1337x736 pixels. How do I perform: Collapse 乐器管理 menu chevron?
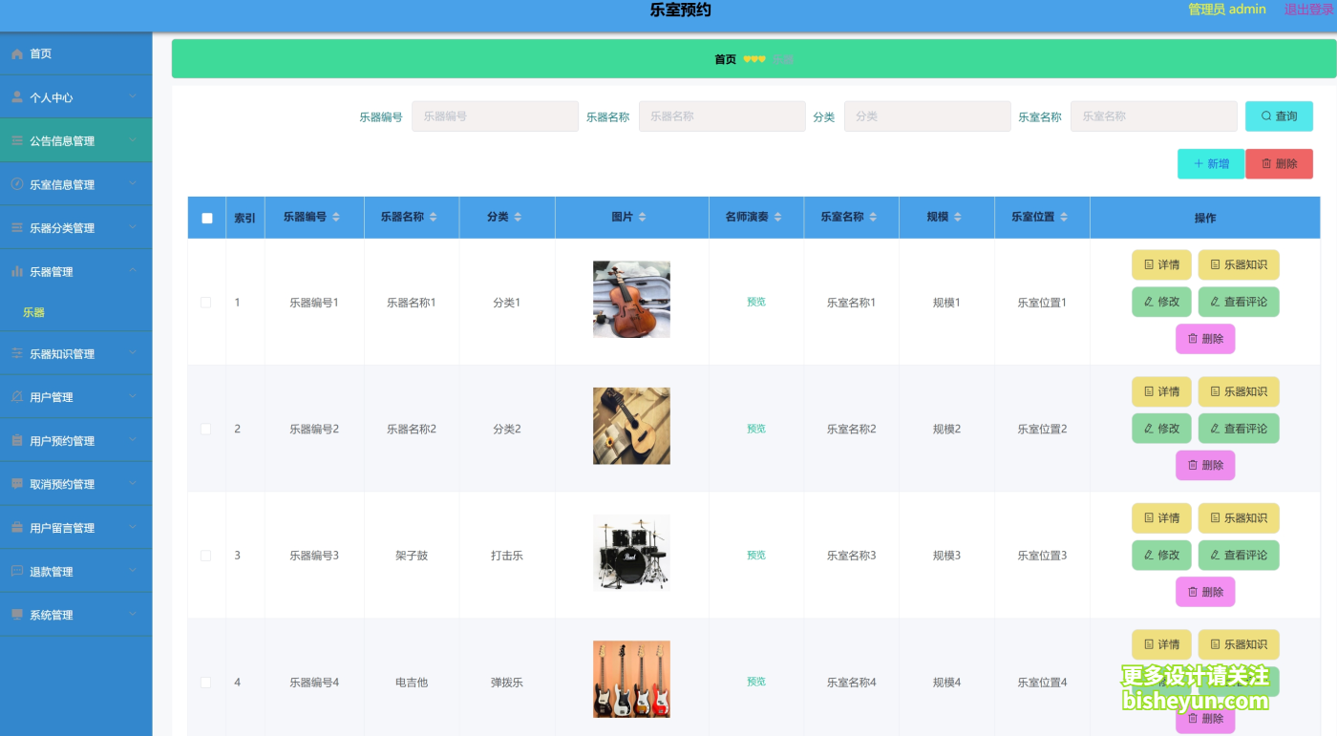point(133,272)
